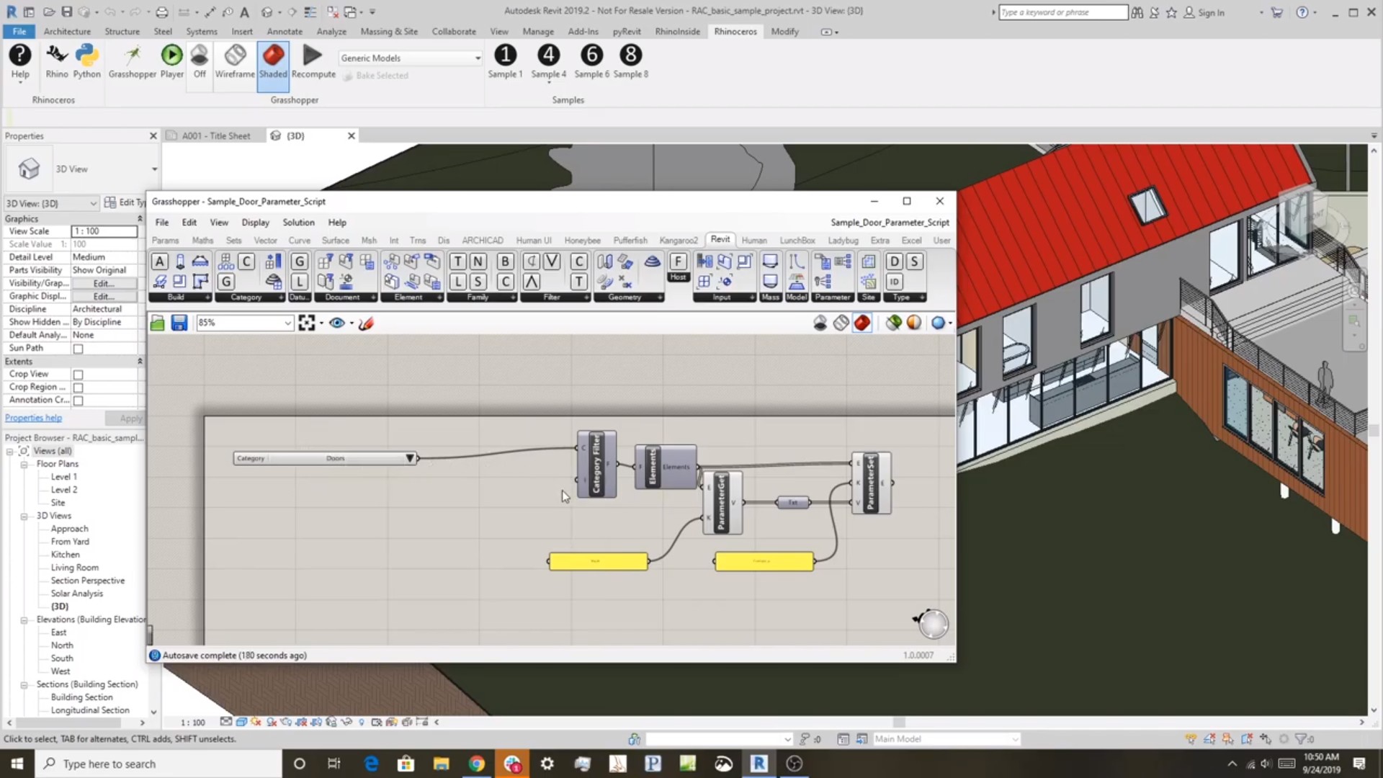
Task: Open Grasshopper from the ribbon
Action: pos(132,61)
